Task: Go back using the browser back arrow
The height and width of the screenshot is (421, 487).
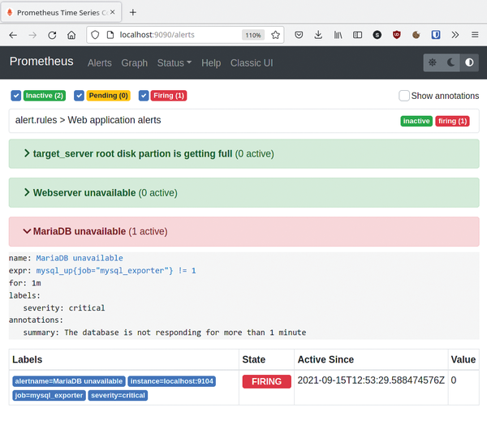Action: coord(13,35)
